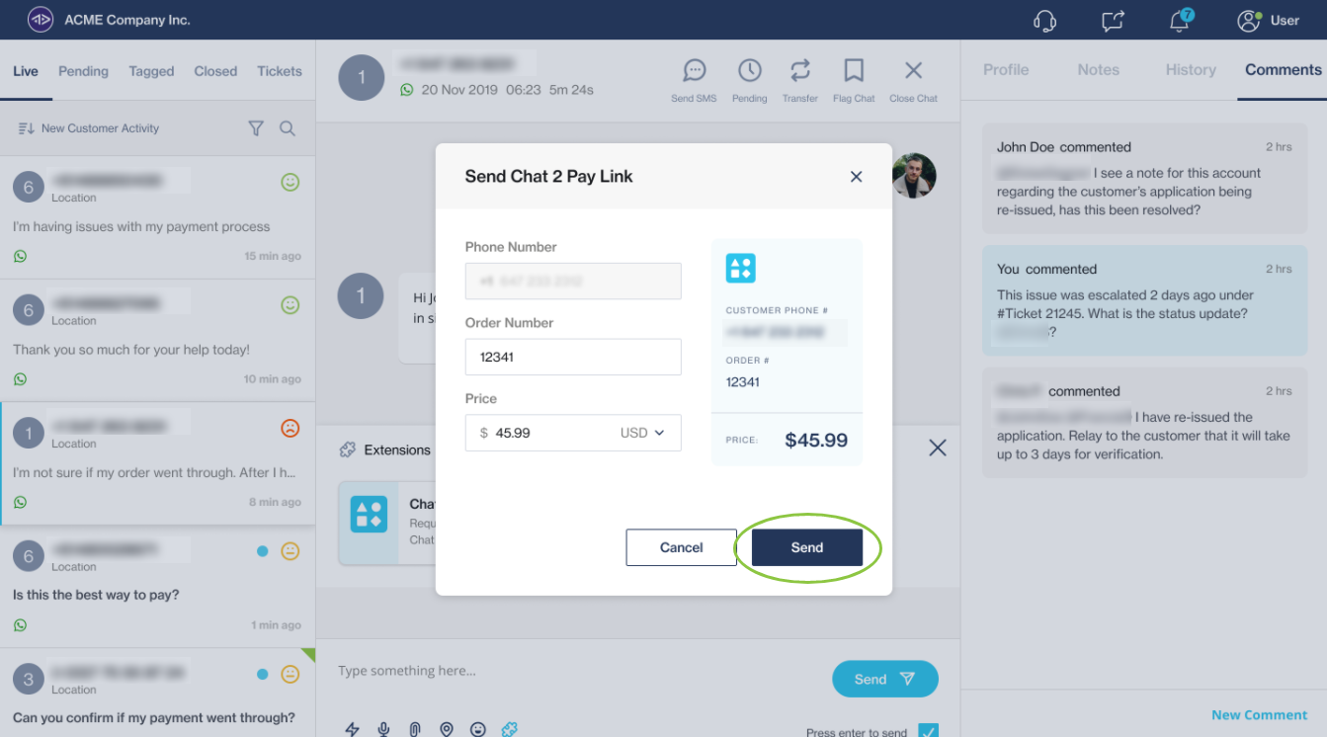Image resolution: width=1327 pixels, height=737 pixels.
Task: Close the Send Chat 2 Pay Link dialog
Action: [856, 177]
